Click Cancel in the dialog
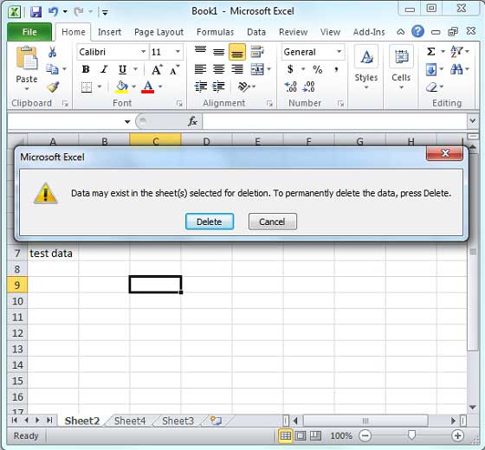 coord(273,222)
